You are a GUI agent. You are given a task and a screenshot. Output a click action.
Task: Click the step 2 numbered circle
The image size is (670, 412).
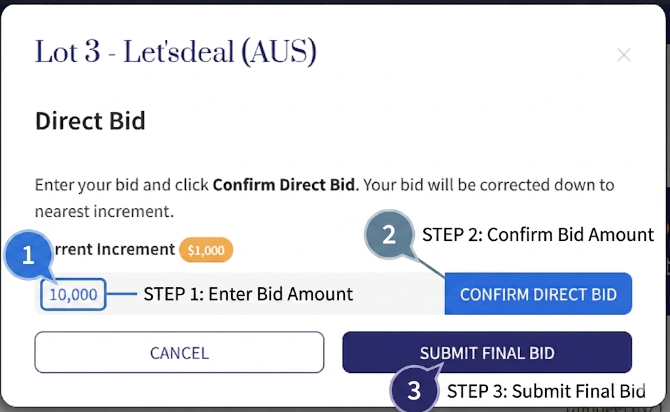coord(389,234)
